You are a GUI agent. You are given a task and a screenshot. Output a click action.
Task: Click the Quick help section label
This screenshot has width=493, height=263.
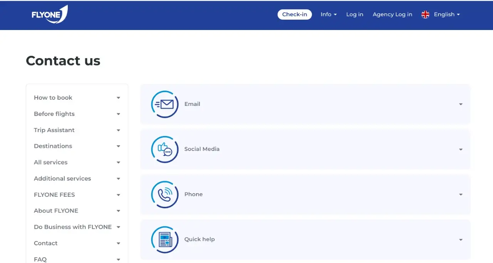(200, 239)
